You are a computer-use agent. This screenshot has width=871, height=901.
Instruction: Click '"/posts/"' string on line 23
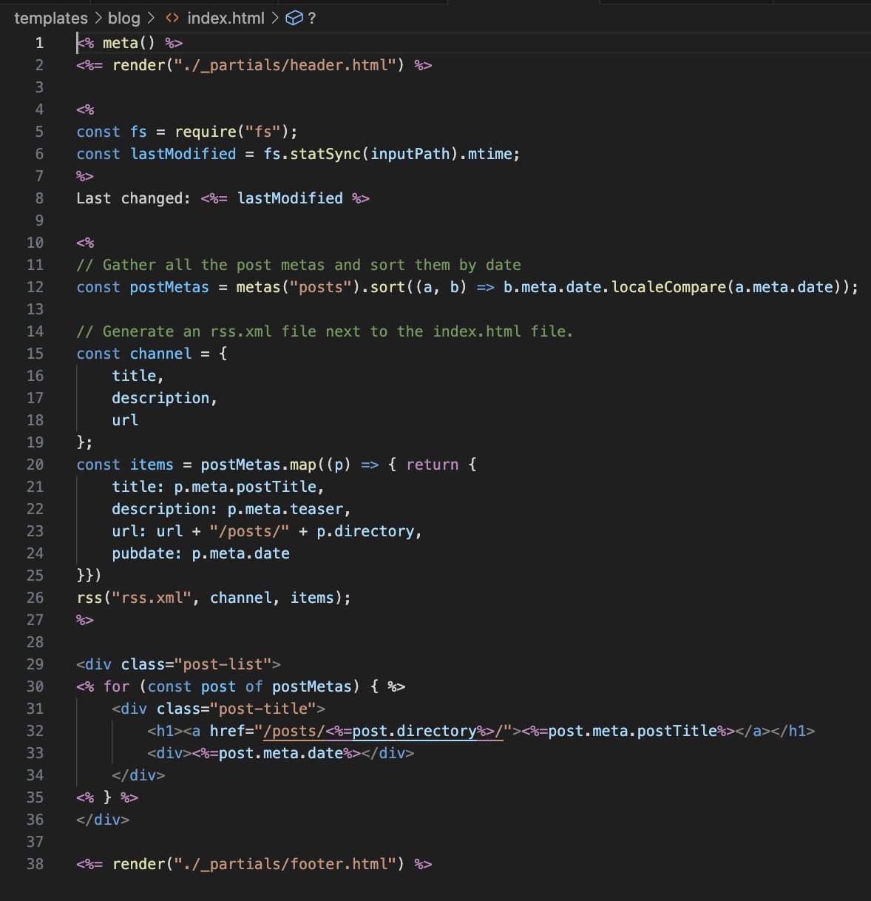[249, 531]
